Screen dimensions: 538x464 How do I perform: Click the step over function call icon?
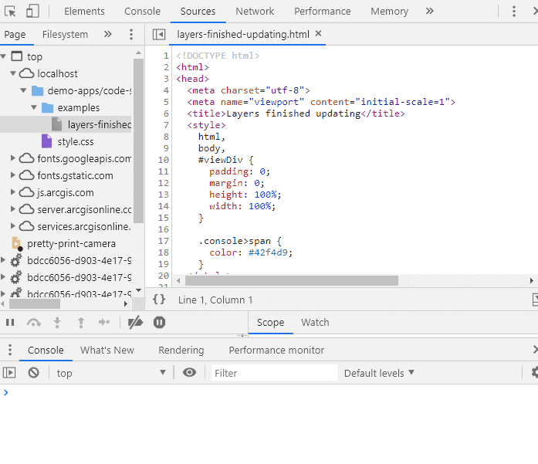point(34,322)
